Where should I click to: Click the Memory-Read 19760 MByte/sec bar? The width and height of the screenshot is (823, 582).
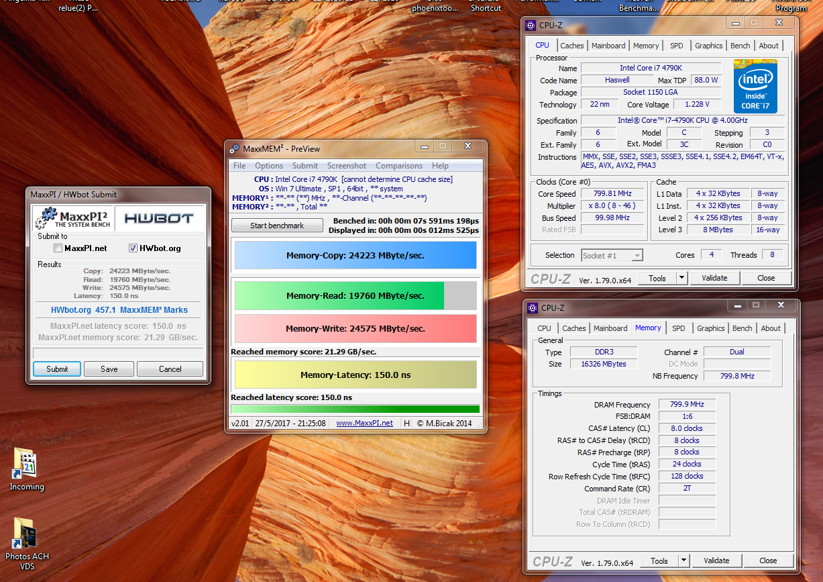355,296
